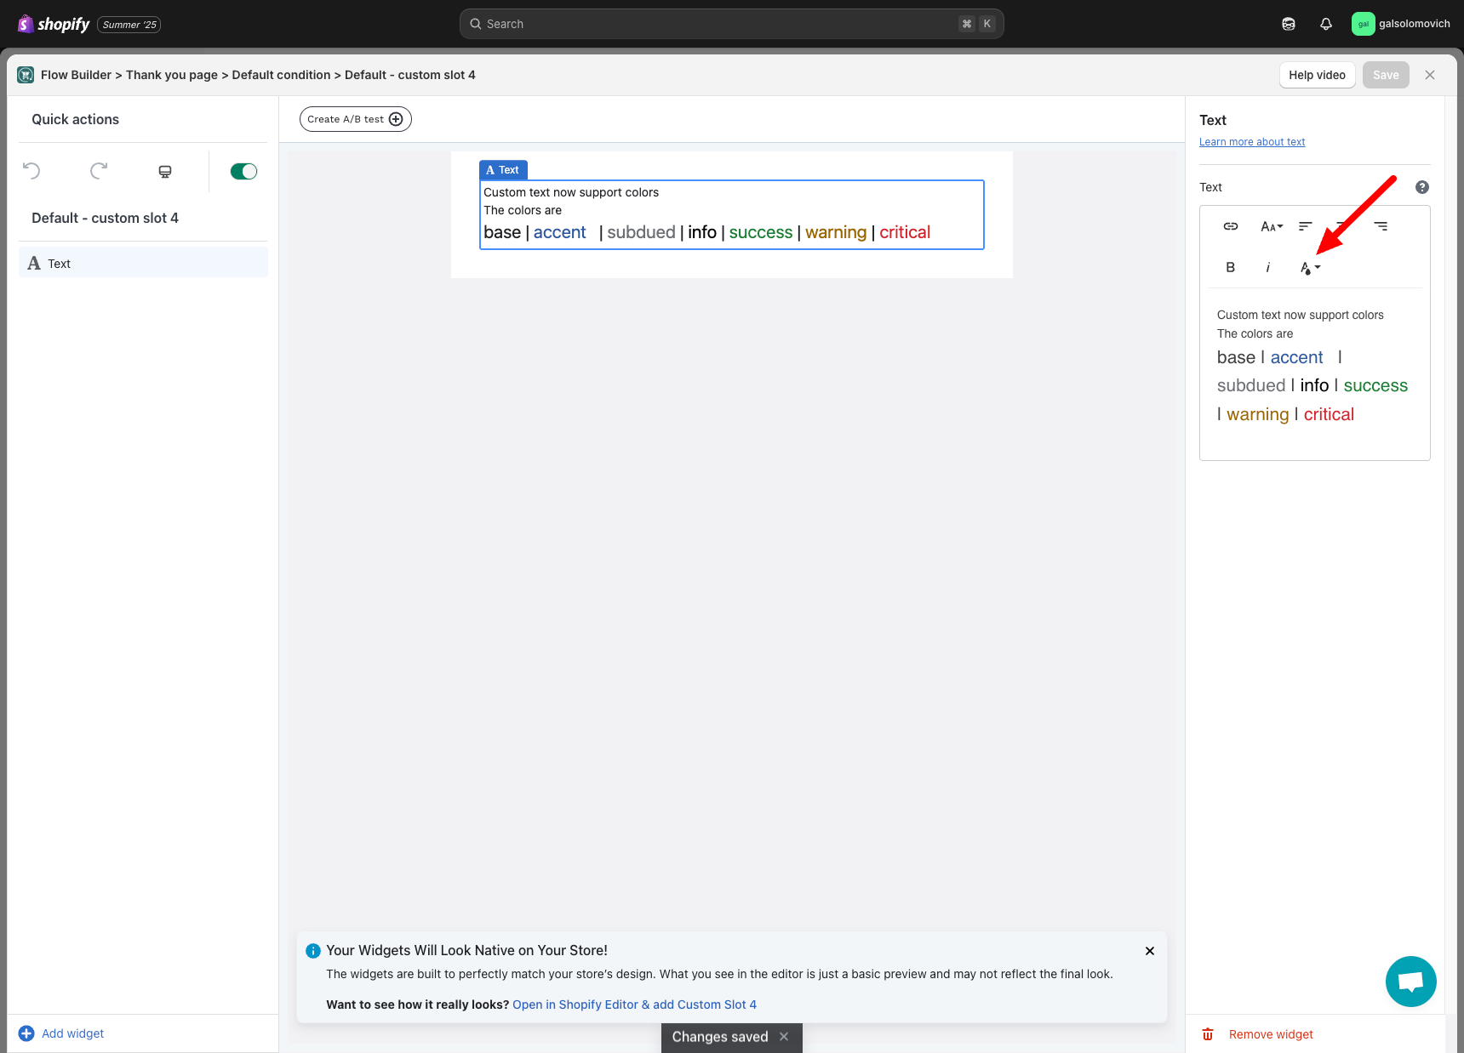Switch to desktop preview in Quick actions
This screenshot has width=1464, height=1053.
pyautogui.click(x=165, y=172)
